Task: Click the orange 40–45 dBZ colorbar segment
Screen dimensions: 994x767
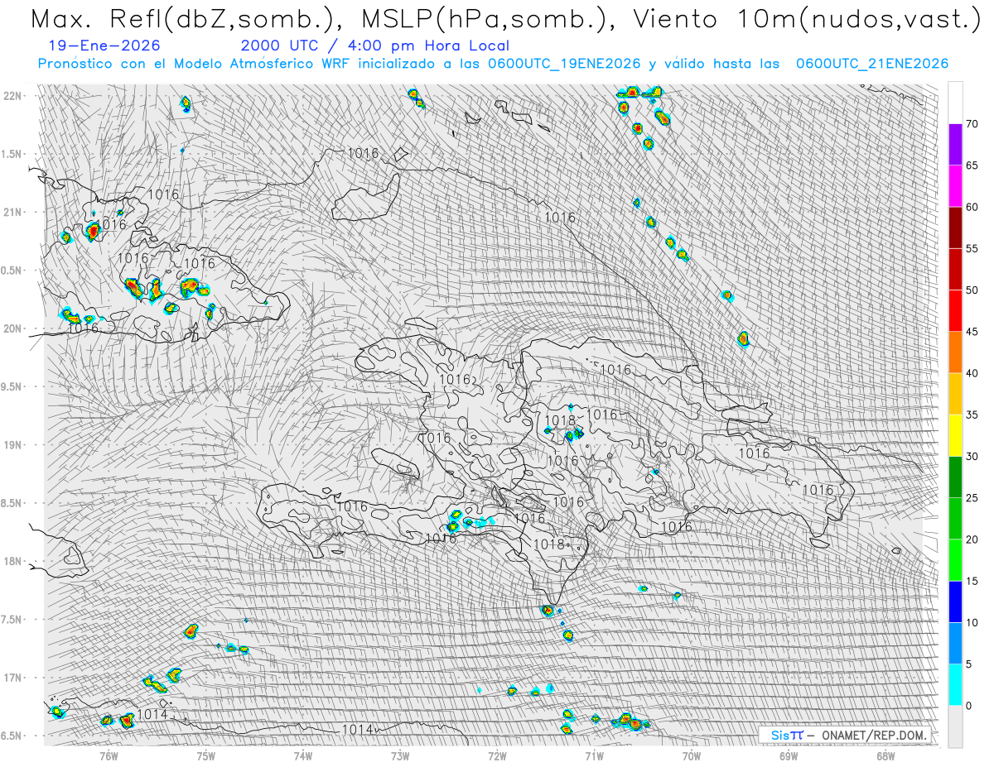Action: pos(956,352)
